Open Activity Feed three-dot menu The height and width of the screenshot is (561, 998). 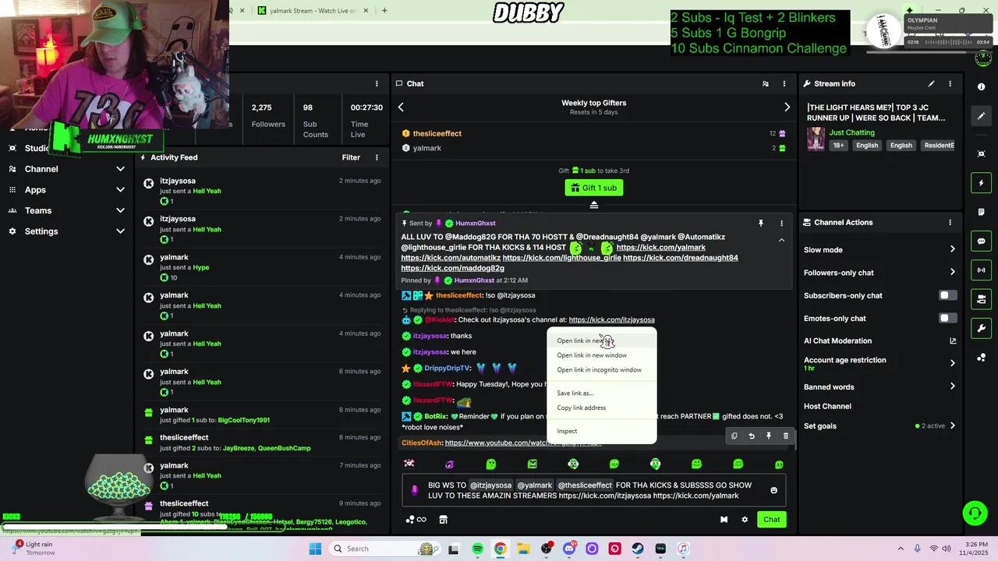pyautogui.click(x=377, y=157)
